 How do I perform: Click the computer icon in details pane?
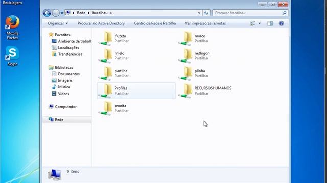click(55, 175)
